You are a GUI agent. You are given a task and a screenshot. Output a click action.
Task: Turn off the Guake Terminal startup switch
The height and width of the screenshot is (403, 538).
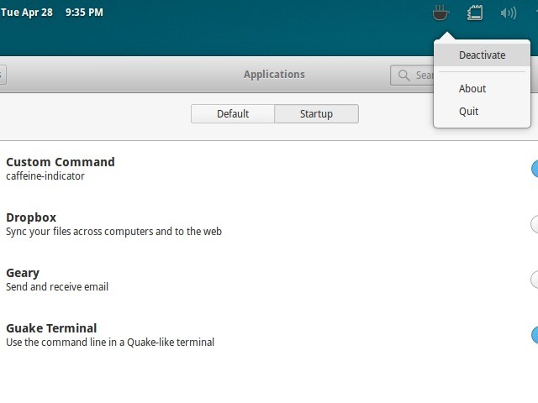(534, 335)
